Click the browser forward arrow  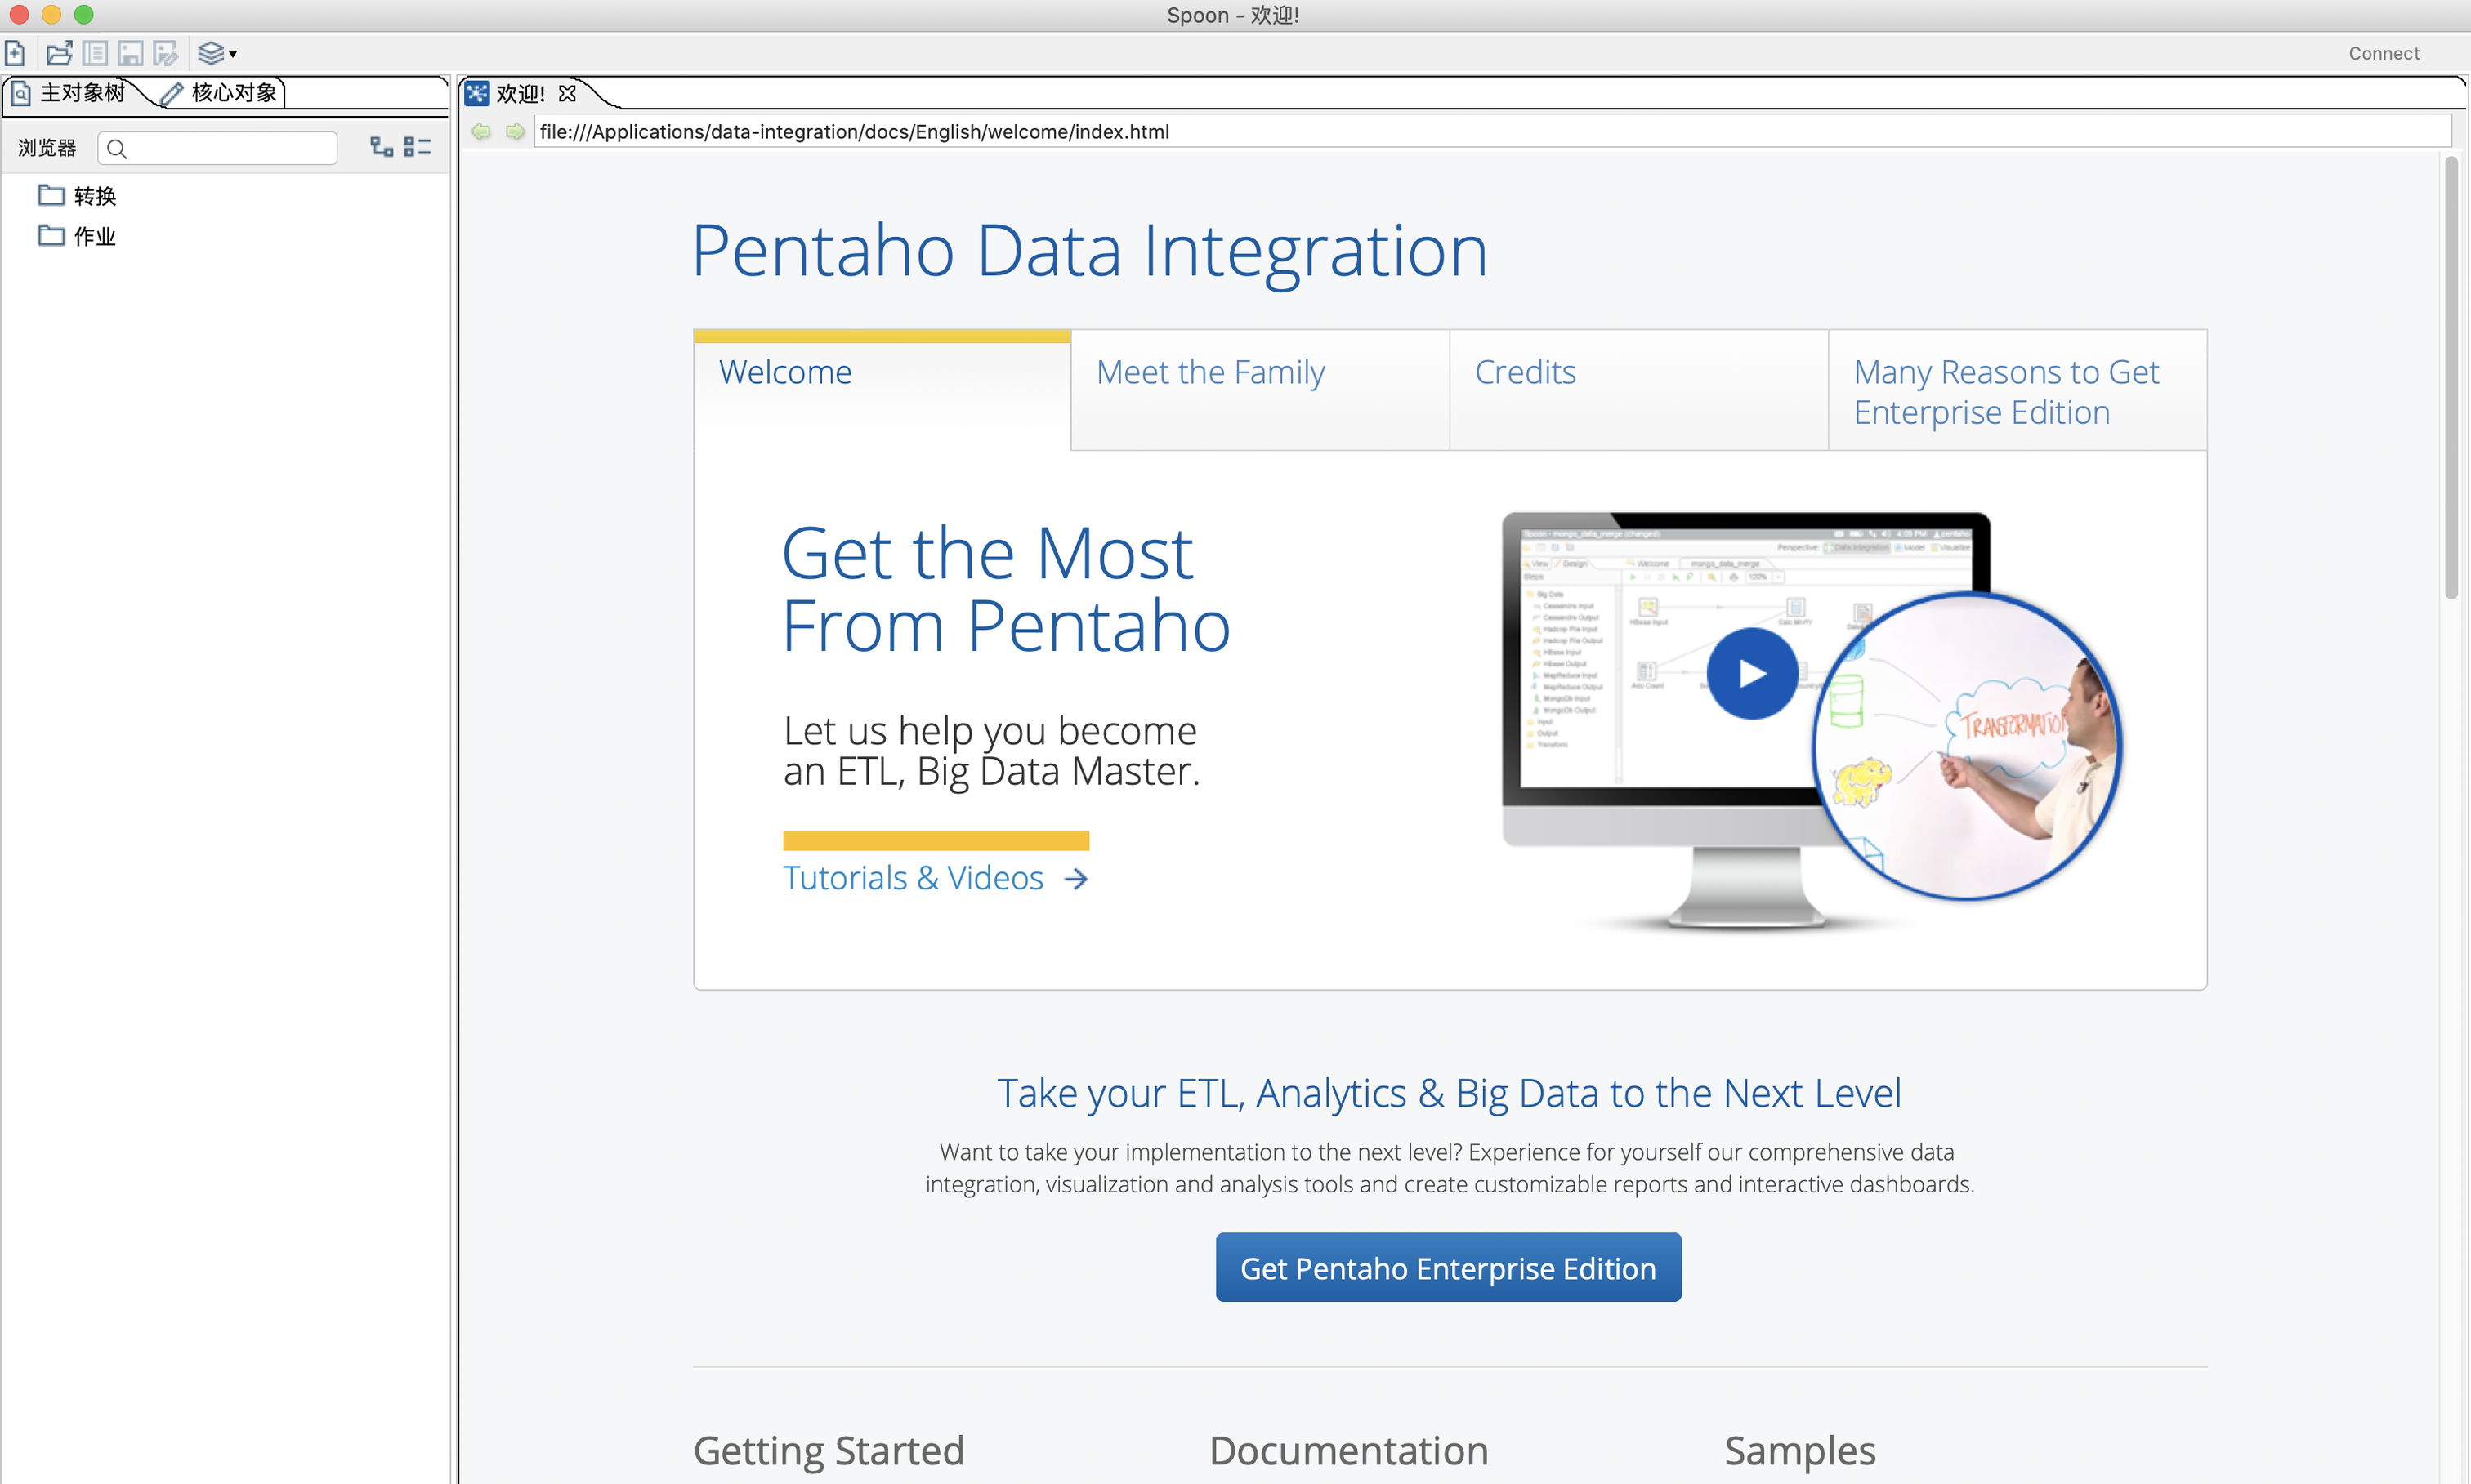tap(516, 131)
